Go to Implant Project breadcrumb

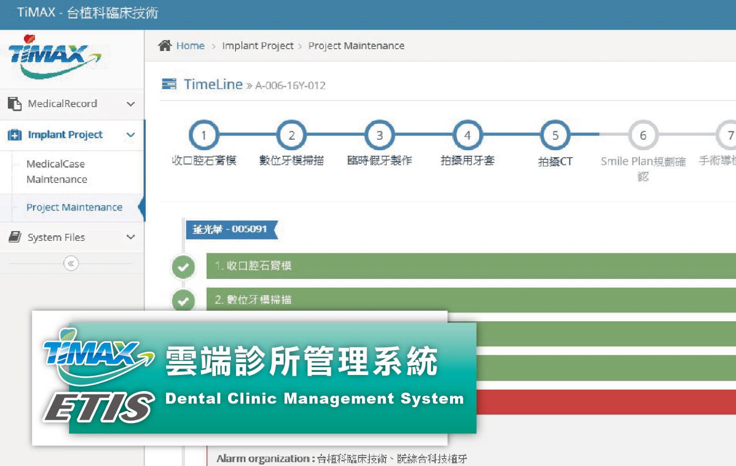(258, 45)
